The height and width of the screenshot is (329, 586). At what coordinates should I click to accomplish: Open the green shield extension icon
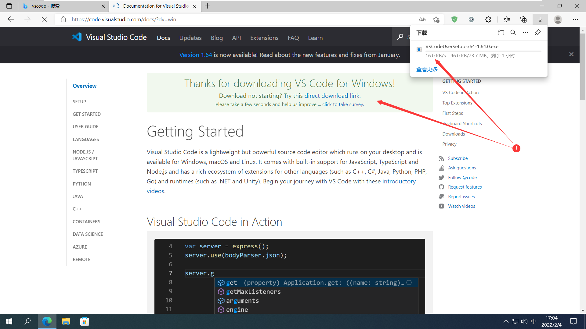click(x=454, y=19)
